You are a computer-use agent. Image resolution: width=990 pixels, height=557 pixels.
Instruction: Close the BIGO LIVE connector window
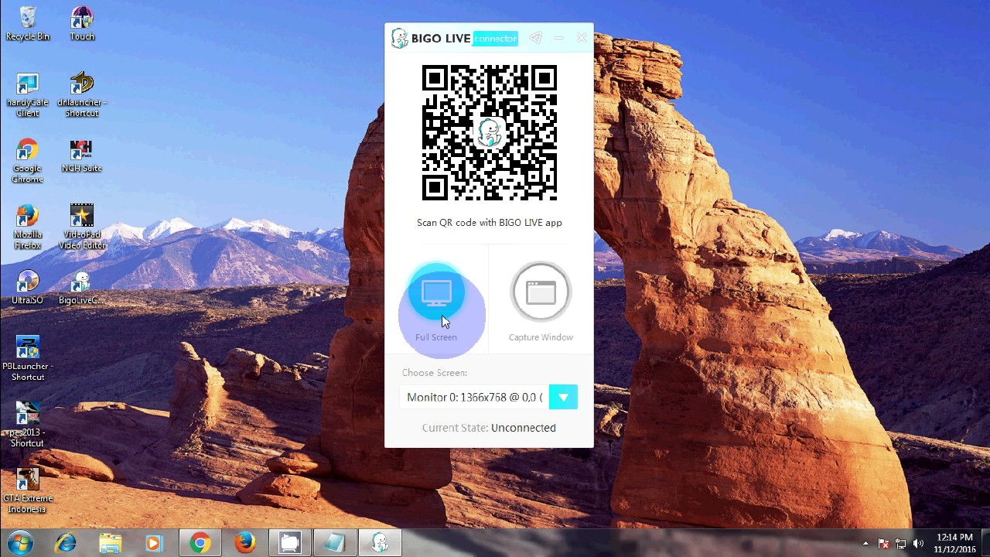(582, 38)
